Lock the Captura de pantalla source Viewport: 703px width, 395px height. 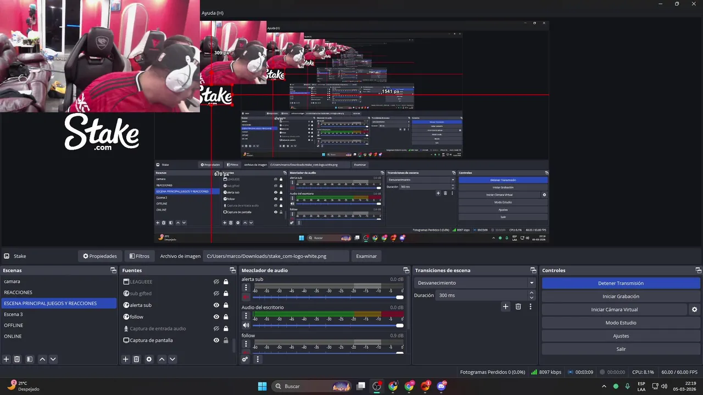226,340
